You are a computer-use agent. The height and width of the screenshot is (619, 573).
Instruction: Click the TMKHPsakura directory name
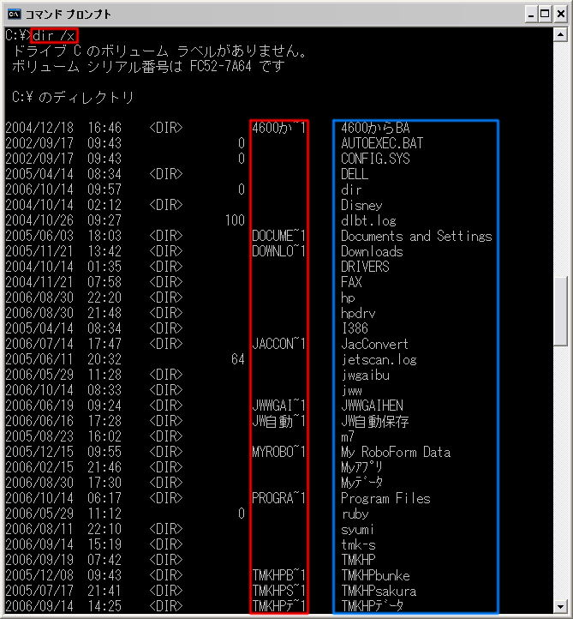point(379,591)
